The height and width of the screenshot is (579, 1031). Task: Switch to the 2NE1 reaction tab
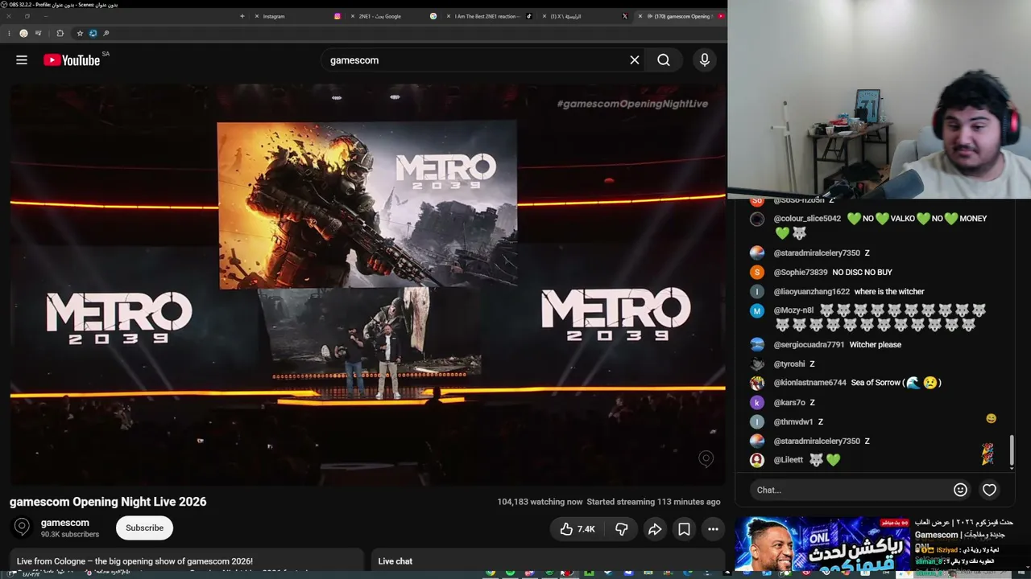pyautogui.click(x=490, y=16)
